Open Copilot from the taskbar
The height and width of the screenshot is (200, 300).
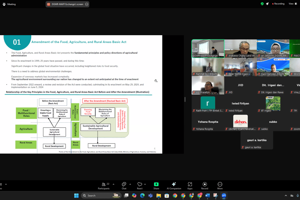click(x=134, y=195)
